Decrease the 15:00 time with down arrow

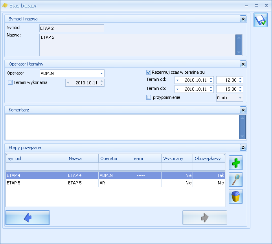pos(240,91)
